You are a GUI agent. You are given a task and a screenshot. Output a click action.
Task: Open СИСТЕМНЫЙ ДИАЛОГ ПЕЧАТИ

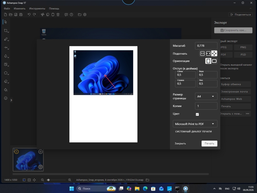click(x=193, y=132)
